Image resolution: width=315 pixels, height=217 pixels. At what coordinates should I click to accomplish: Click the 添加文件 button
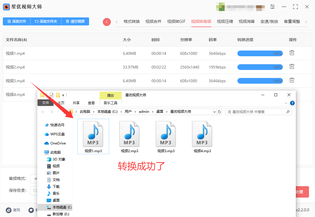click(x=17, y=21)
